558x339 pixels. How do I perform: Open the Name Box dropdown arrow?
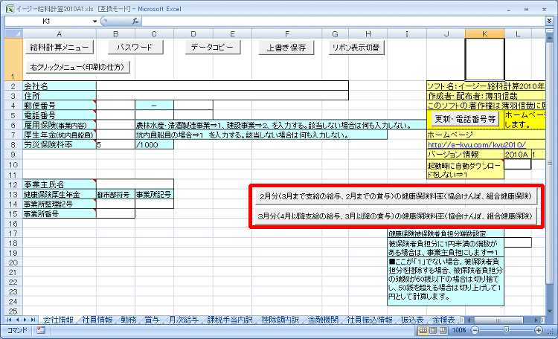(x=95, y=22)
